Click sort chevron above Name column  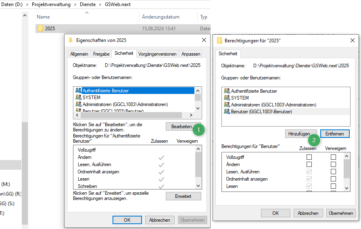(x=87, y=13)
